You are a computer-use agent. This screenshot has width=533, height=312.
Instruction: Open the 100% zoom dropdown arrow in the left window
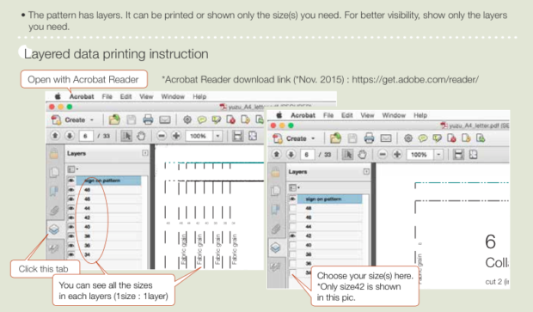pos(217,137)
